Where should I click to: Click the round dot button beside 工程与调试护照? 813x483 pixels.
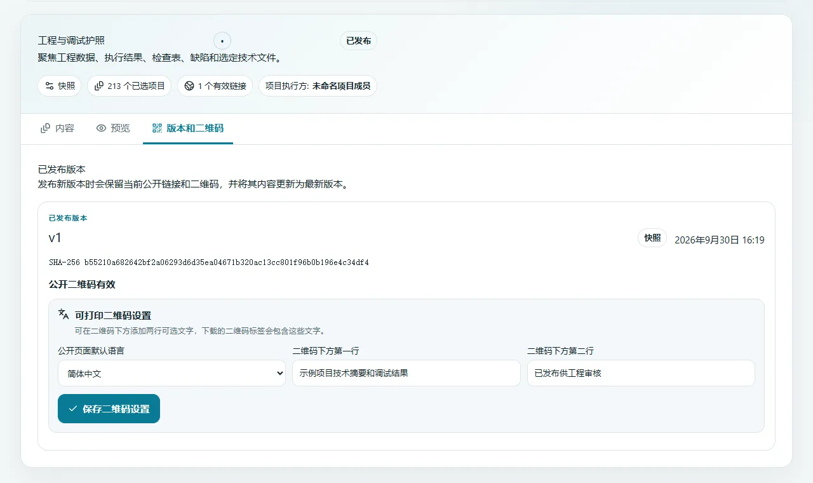[222, 41]
